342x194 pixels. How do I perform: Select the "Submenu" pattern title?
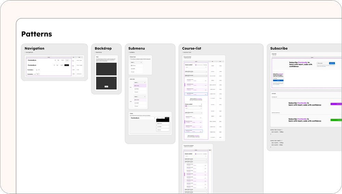point(136,49)
